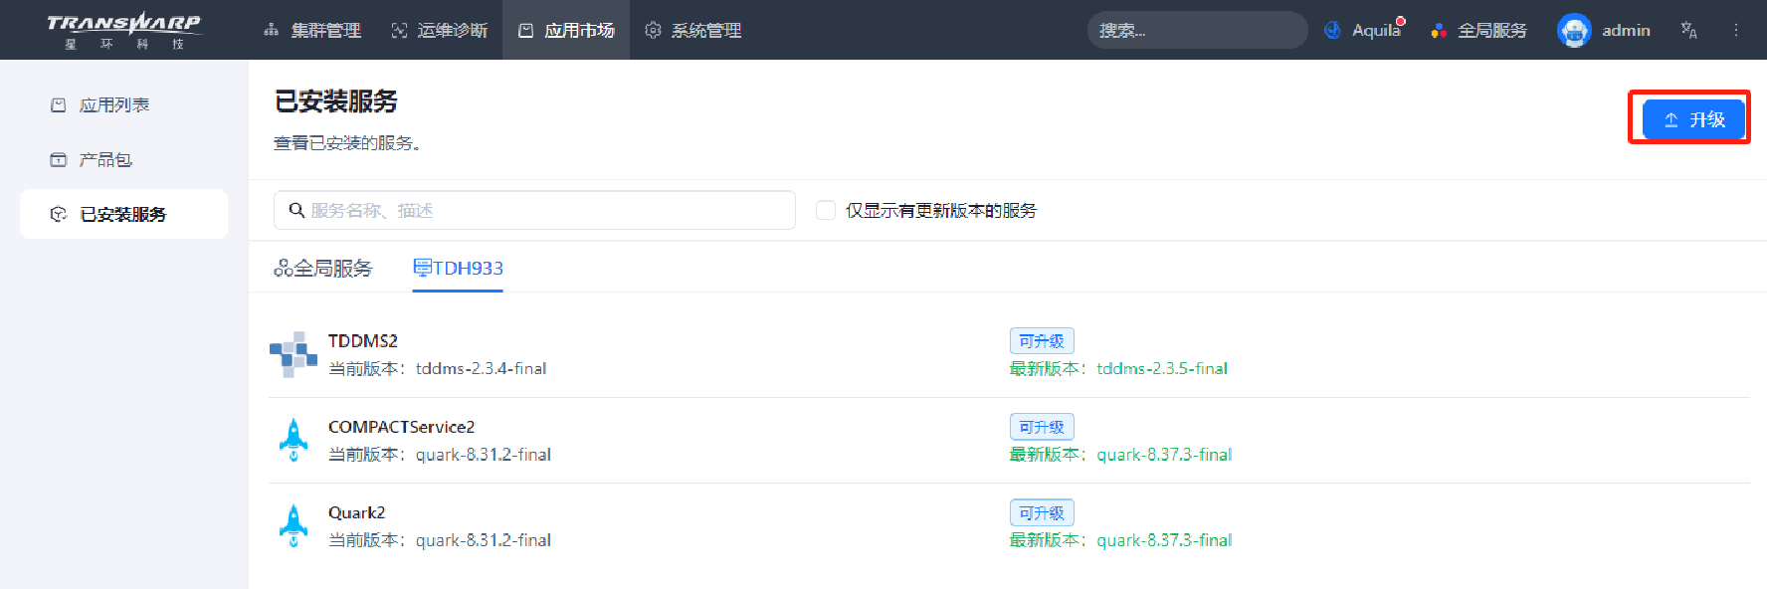Click the 产品包 sidebar icon
1767x589 pixels.
pos(59,159)
